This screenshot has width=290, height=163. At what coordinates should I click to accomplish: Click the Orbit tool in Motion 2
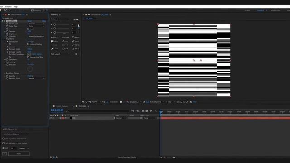[x=65, y=45]
